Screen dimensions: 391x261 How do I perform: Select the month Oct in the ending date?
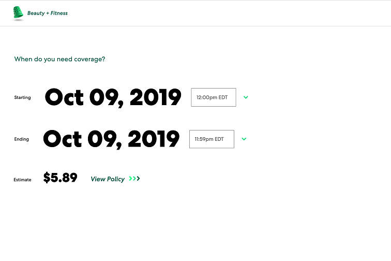coord(63,139)
